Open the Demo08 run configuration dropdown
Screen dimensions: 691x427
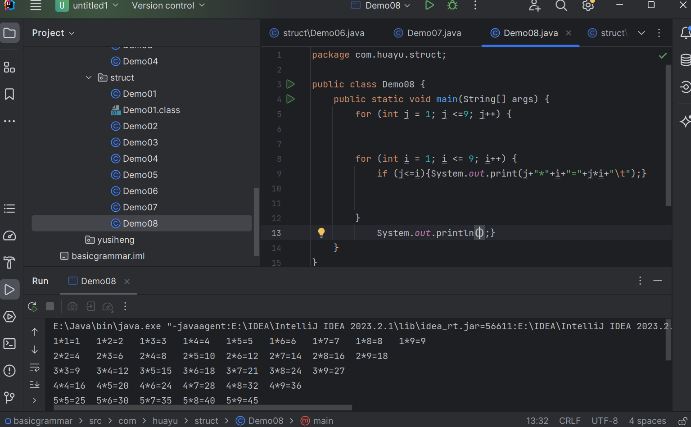(382, 5)
